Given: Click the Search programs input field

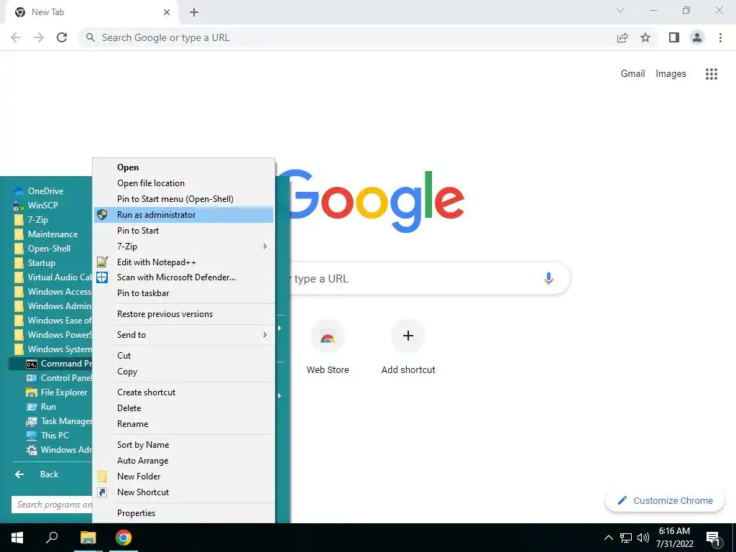Looking at the screenshot, I should click(x=52, y=505).
